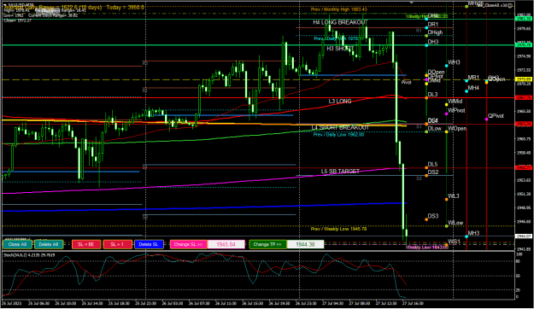Select the L4 SHORT BREAKOUT label

click(x=340, y=127)
